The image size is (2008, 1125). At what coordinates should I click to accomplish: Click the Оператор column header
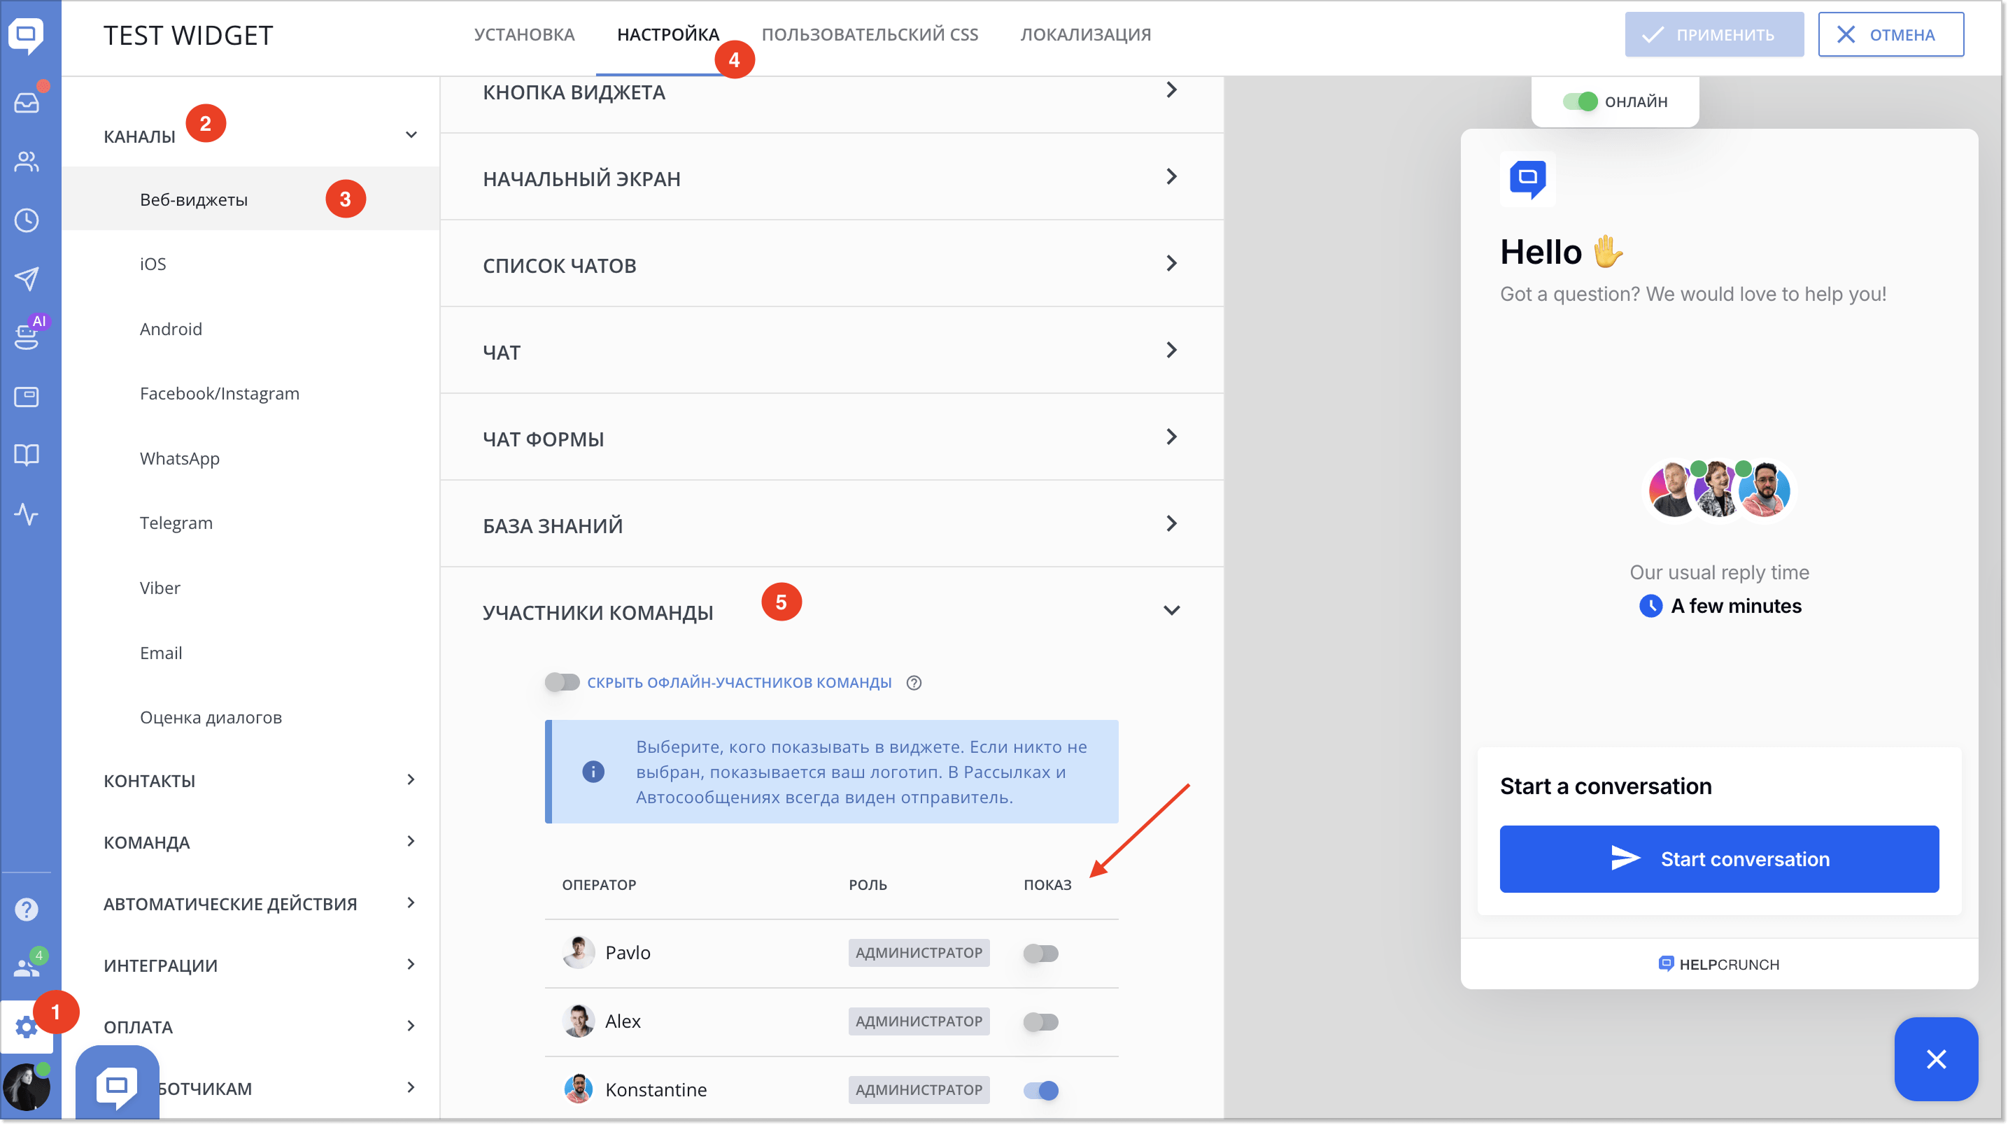click(x=599, y=885)
